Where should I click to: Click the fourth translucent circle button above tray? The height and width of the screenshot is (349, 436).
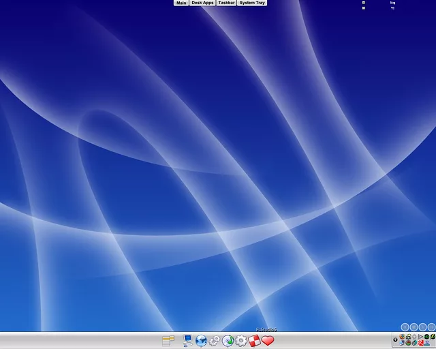[431, 327]
